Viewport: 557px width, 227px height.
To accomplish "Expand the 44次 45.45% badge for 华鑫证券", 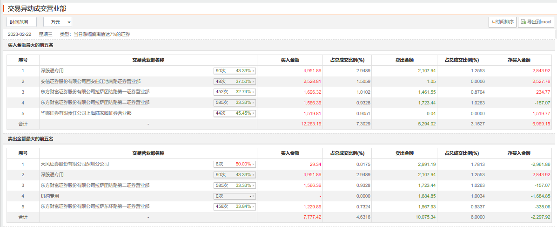I will pos(235,113).
